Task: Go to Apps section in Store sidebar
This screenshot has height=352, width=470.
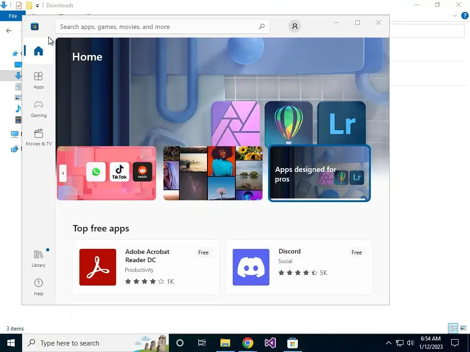Action: tap(39, 80)
